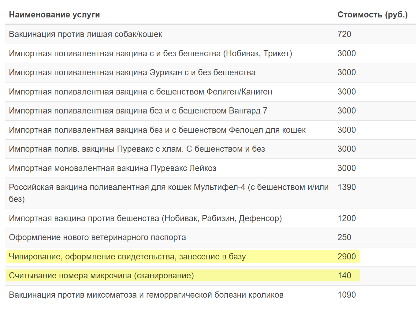Screen dimensions: 416x312
Task: Click the 3000 price in Пуревакс с хлам. row
Action: pos(347,149)
